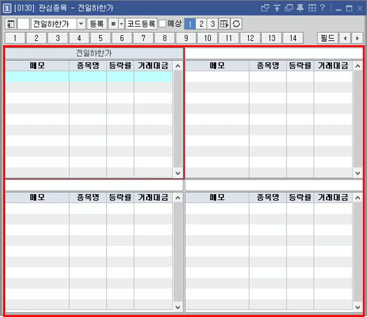Click scroll up arrow in bottom-right grid
367x317 pixels.
358,198
